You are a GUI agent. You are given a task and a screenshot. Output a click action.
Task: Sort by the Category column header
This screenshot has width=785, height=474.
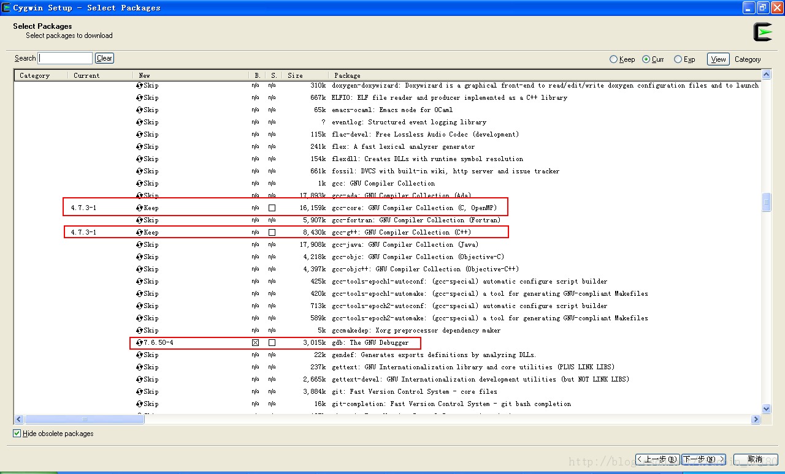click(x=41, y=75)
